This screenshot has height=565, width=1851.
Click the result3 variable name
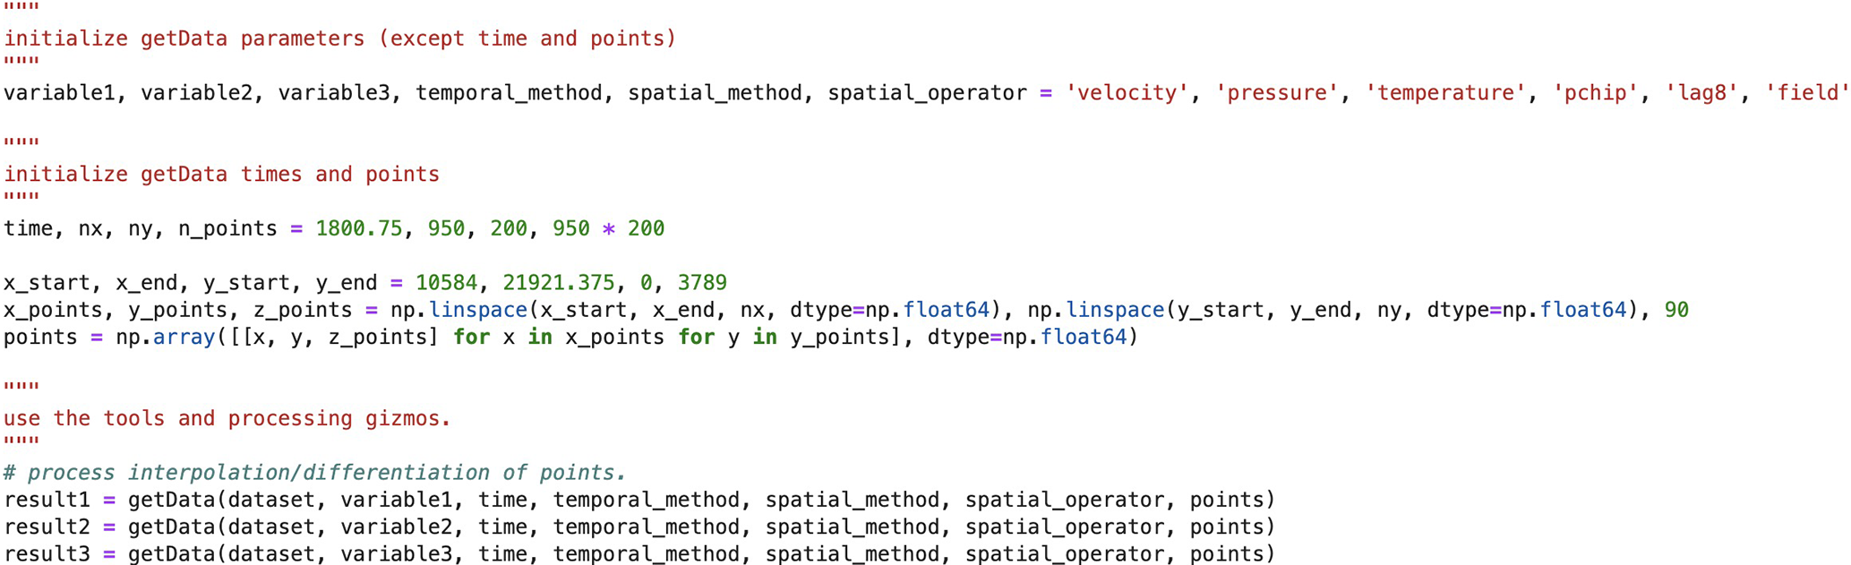[47, 554]
